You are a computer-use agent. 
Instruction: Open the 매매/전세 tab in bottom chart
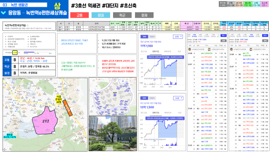click(x=167, y=113)
